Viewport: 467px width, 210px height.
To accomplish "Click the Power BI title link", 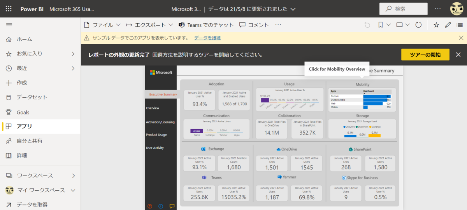I will pyautogui.click(x=32, y=9).
